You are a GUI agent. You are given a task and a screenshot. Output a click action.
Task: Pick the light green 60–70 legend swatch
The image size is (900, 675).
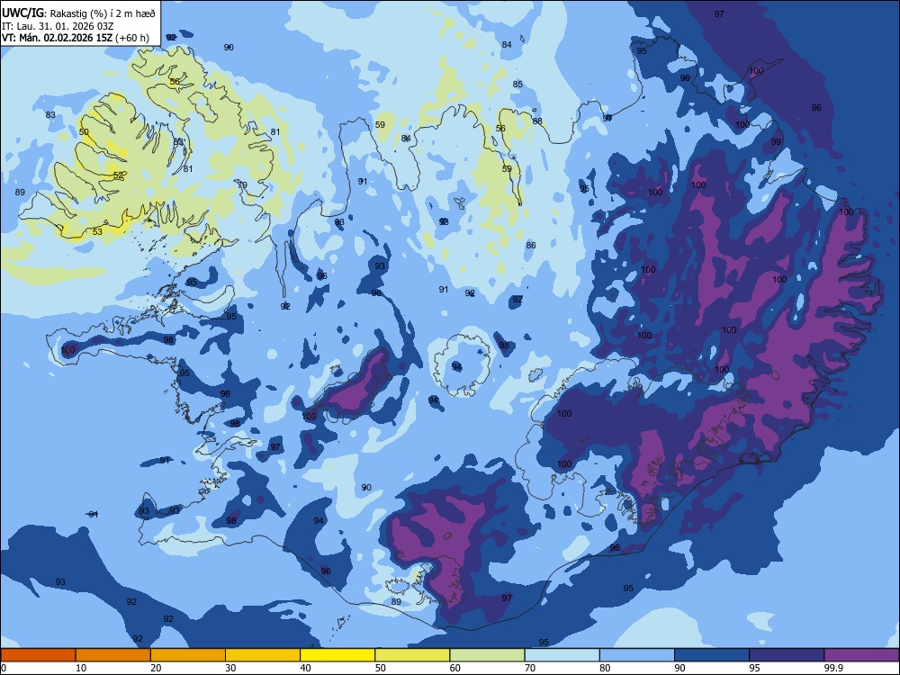pyautogui.click(x=487, y=655)
